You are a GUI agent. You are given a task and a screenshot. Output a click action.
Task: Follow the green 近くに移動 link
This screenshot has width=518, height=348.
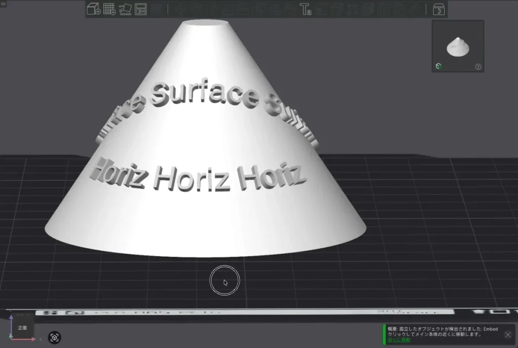(399, 339)
